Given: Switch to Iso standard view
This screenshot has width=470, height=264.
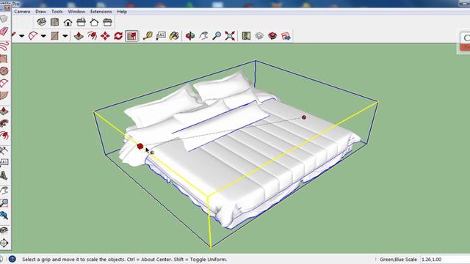Looking at the screenshot, I should pyautogui.click(x=41, y=22).
